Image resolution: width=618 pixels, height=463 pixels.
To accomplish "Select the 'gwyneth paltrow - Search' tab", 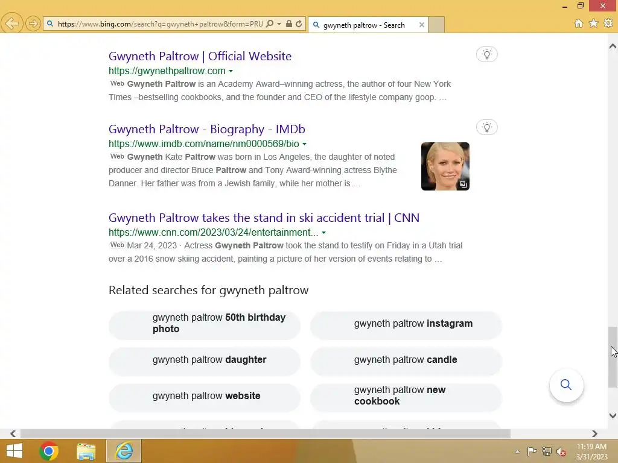I will (364, 25).
